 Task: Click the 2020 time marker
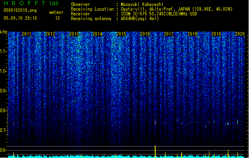coord(240,34)
